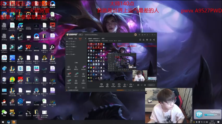Select the WeChat desktop shortcut
222x124 pixels.
[x=4, y=113]
